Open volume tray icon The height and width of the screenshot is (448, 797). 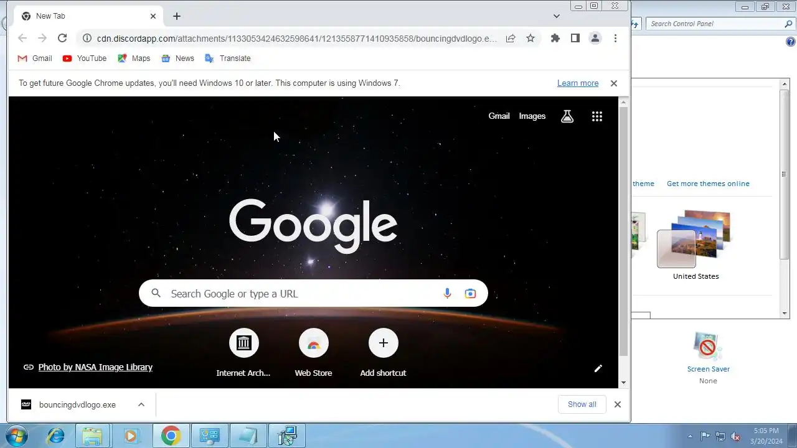pyautogui.click(x=735, y=436)
